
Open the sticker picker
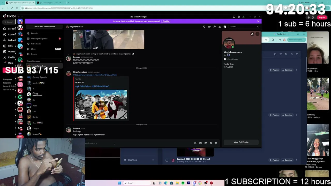[206, 143]
